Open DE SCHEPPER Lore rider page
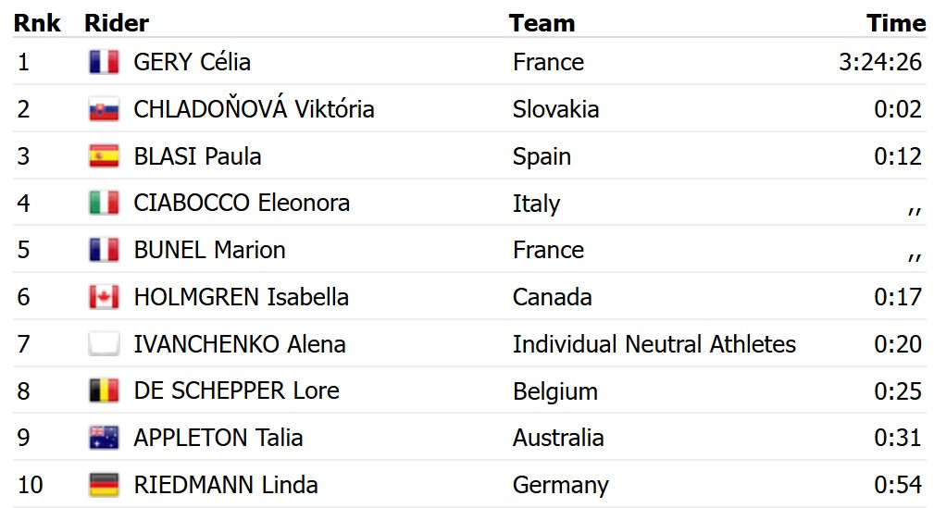 pos(236,390)
